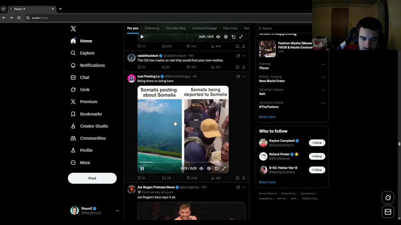Viewport: 401px width, 225px height.
Task: Open the Joe Rogan Podcast News profile
Action: [x=156, y=187]
